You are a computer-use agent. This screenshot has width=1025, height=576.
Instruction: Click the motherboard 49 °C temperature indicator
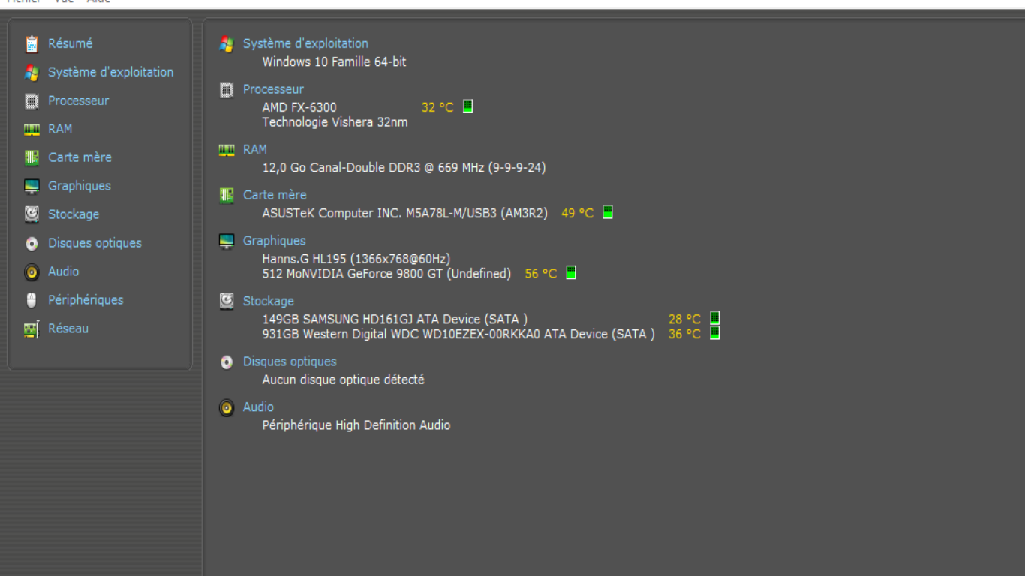(x=608, y=212)
